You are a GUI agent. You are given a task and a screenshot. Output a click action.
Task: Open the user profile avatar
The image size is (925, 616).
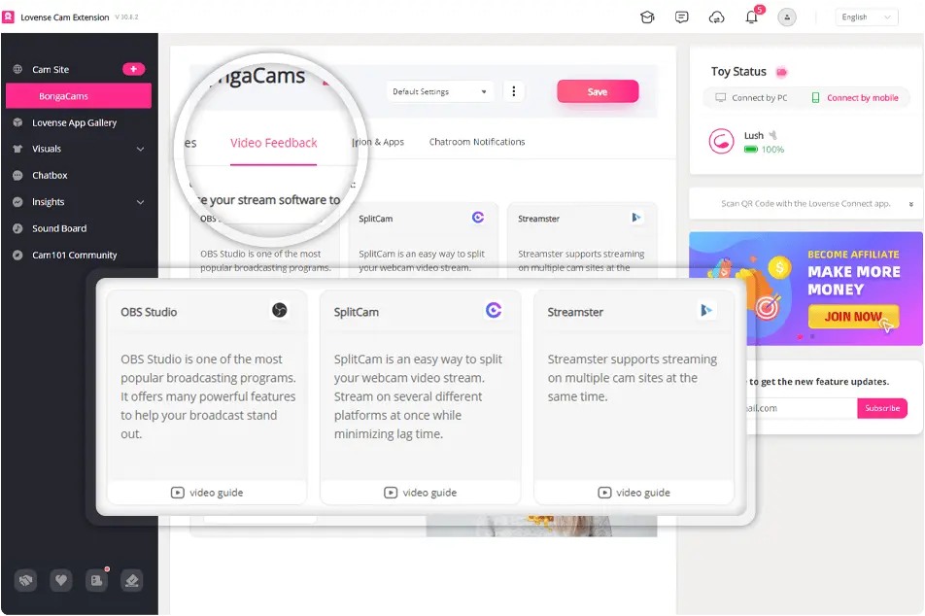786,17
